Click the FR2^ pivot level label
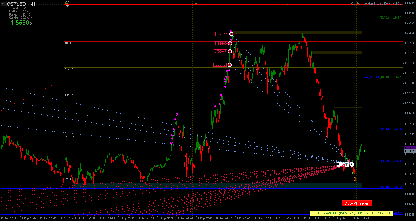Image resolution: width=416 pixels, height=221 pixels. pyautogui.click(x=69, y=44)
